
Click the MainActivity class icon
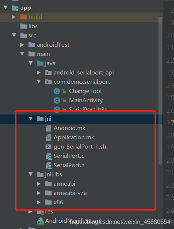point(57,100)
